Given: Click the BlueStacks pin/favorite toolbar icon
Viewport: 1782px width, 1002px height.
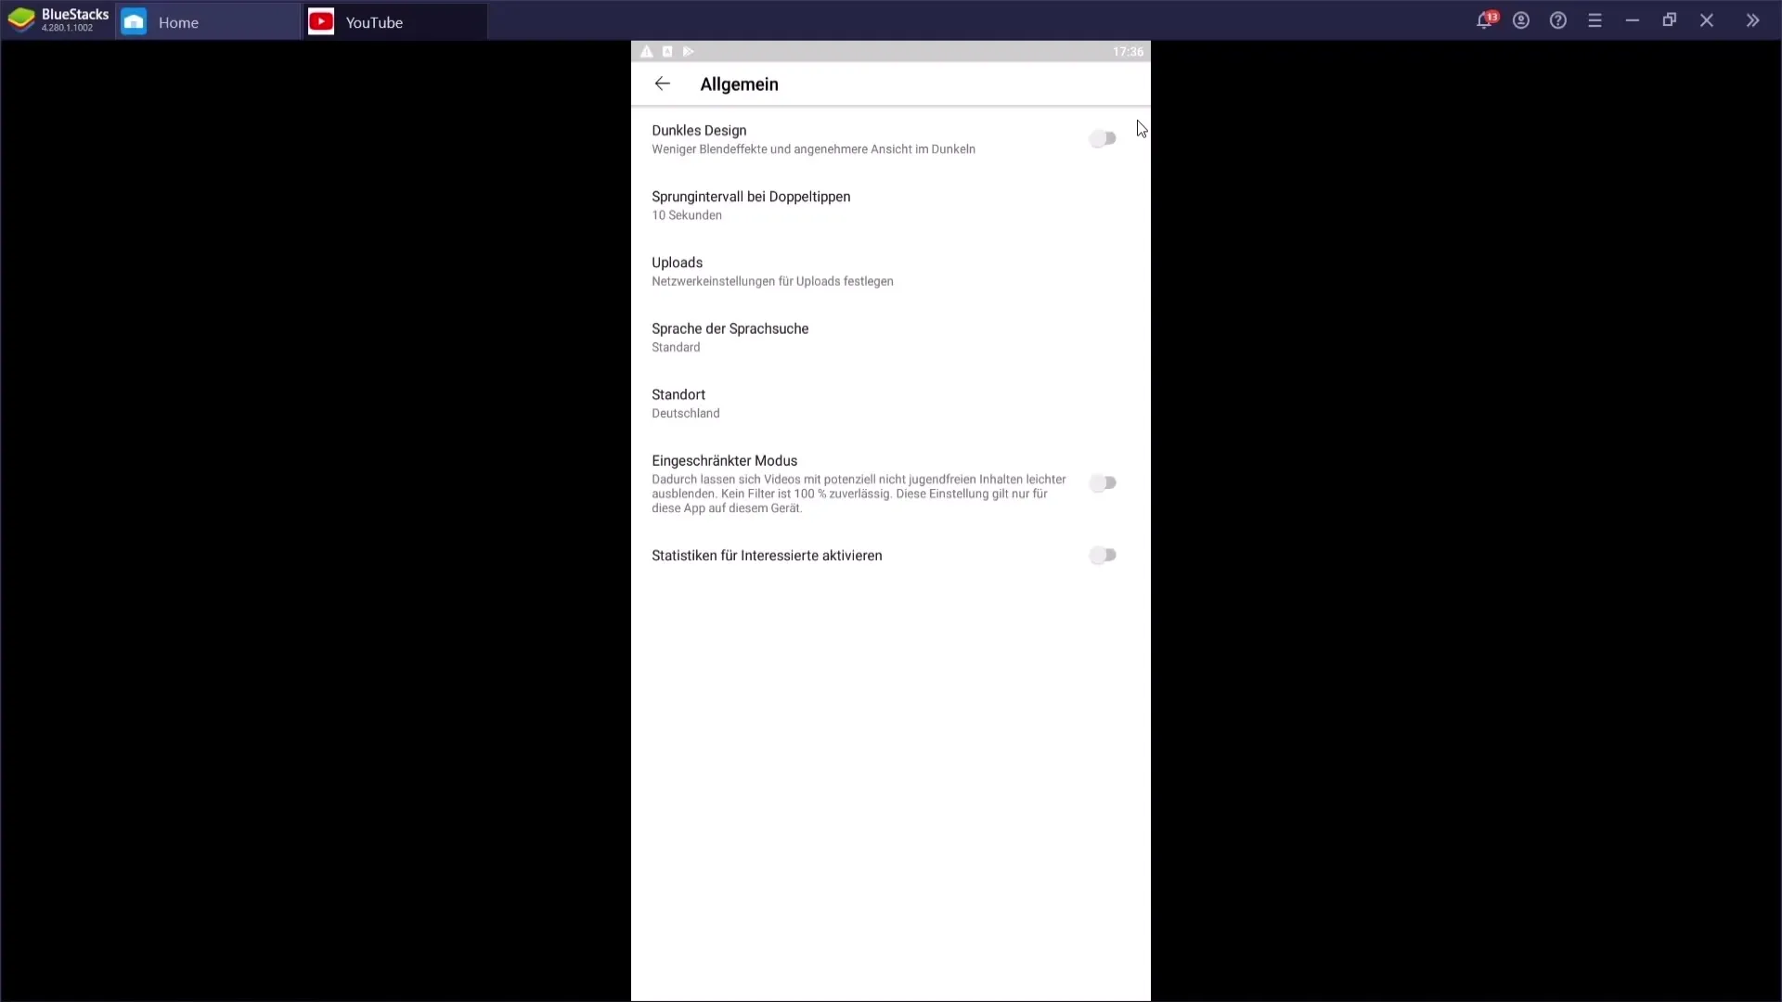Looking at the screenshot, I should (x=1752, y=20).
